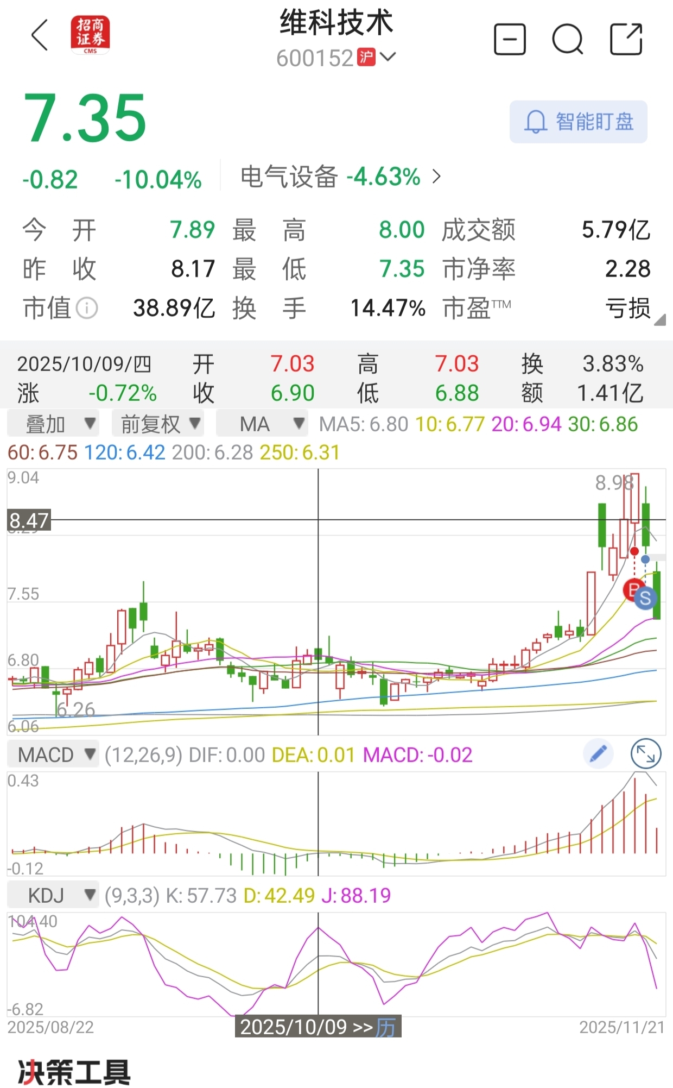Tap the current price 7.35
673x1088 pixels.
tap(85, 118)
